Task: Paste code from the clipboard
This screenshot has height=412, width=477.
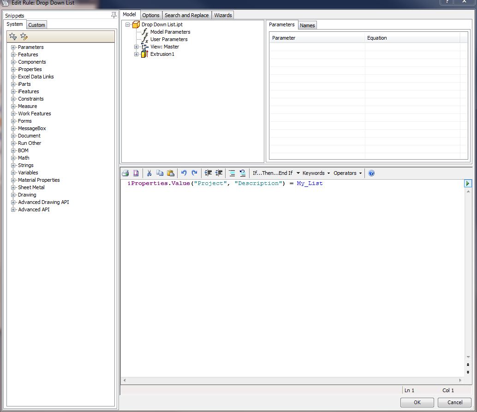Action: click(x=171, y=173)
